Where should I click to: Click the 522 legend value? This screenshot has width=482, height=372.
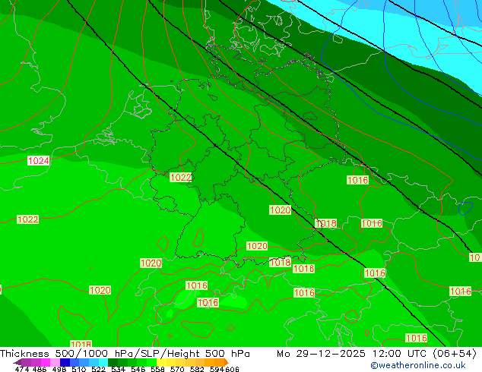98,369
